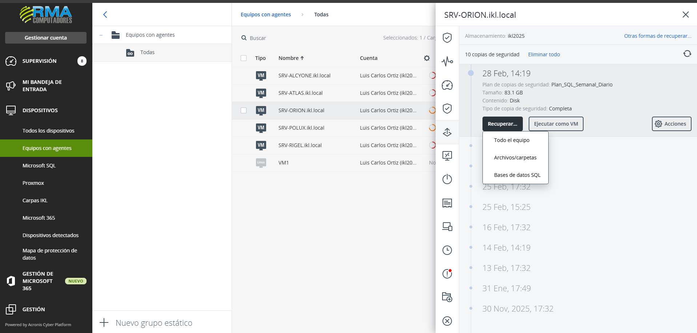Click the add-to-group folder icon

pyautogui.click(x=447, y=297)
